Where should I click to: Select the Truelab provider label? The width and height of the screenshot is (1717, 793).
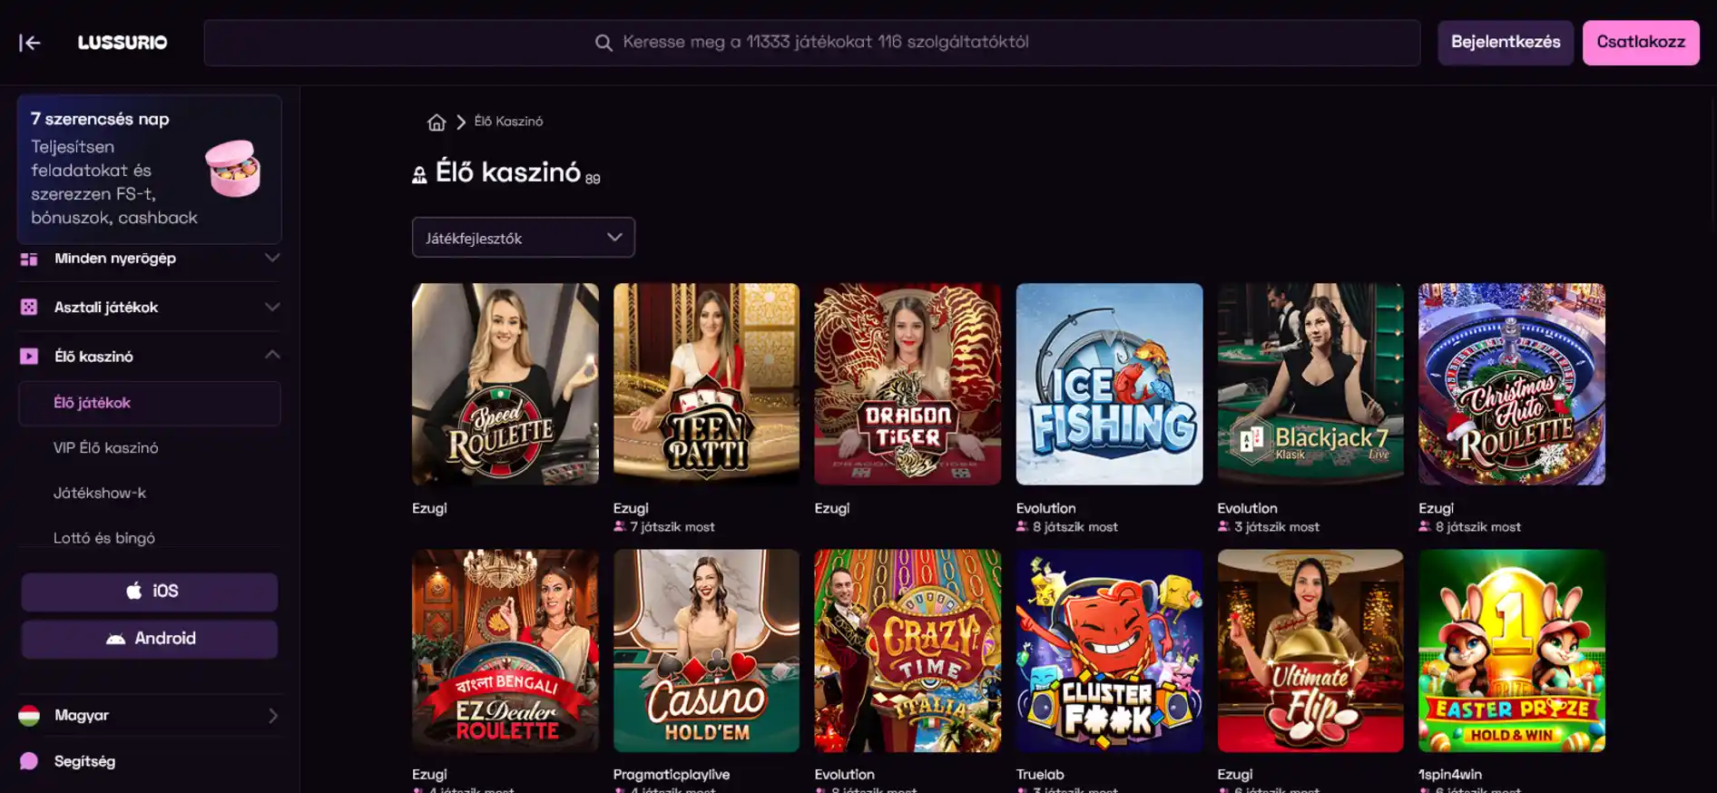[1040, 775]
